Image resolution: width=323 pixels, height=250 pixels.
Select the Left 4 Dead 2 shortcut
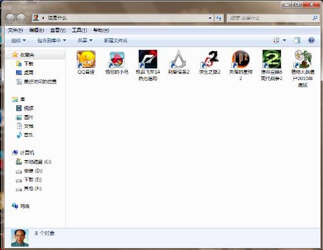pyautogui.click(x=209, y=63)
